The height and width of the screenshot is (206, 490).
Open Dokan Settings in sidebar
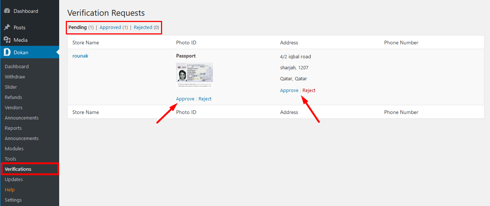click(13, 200)
